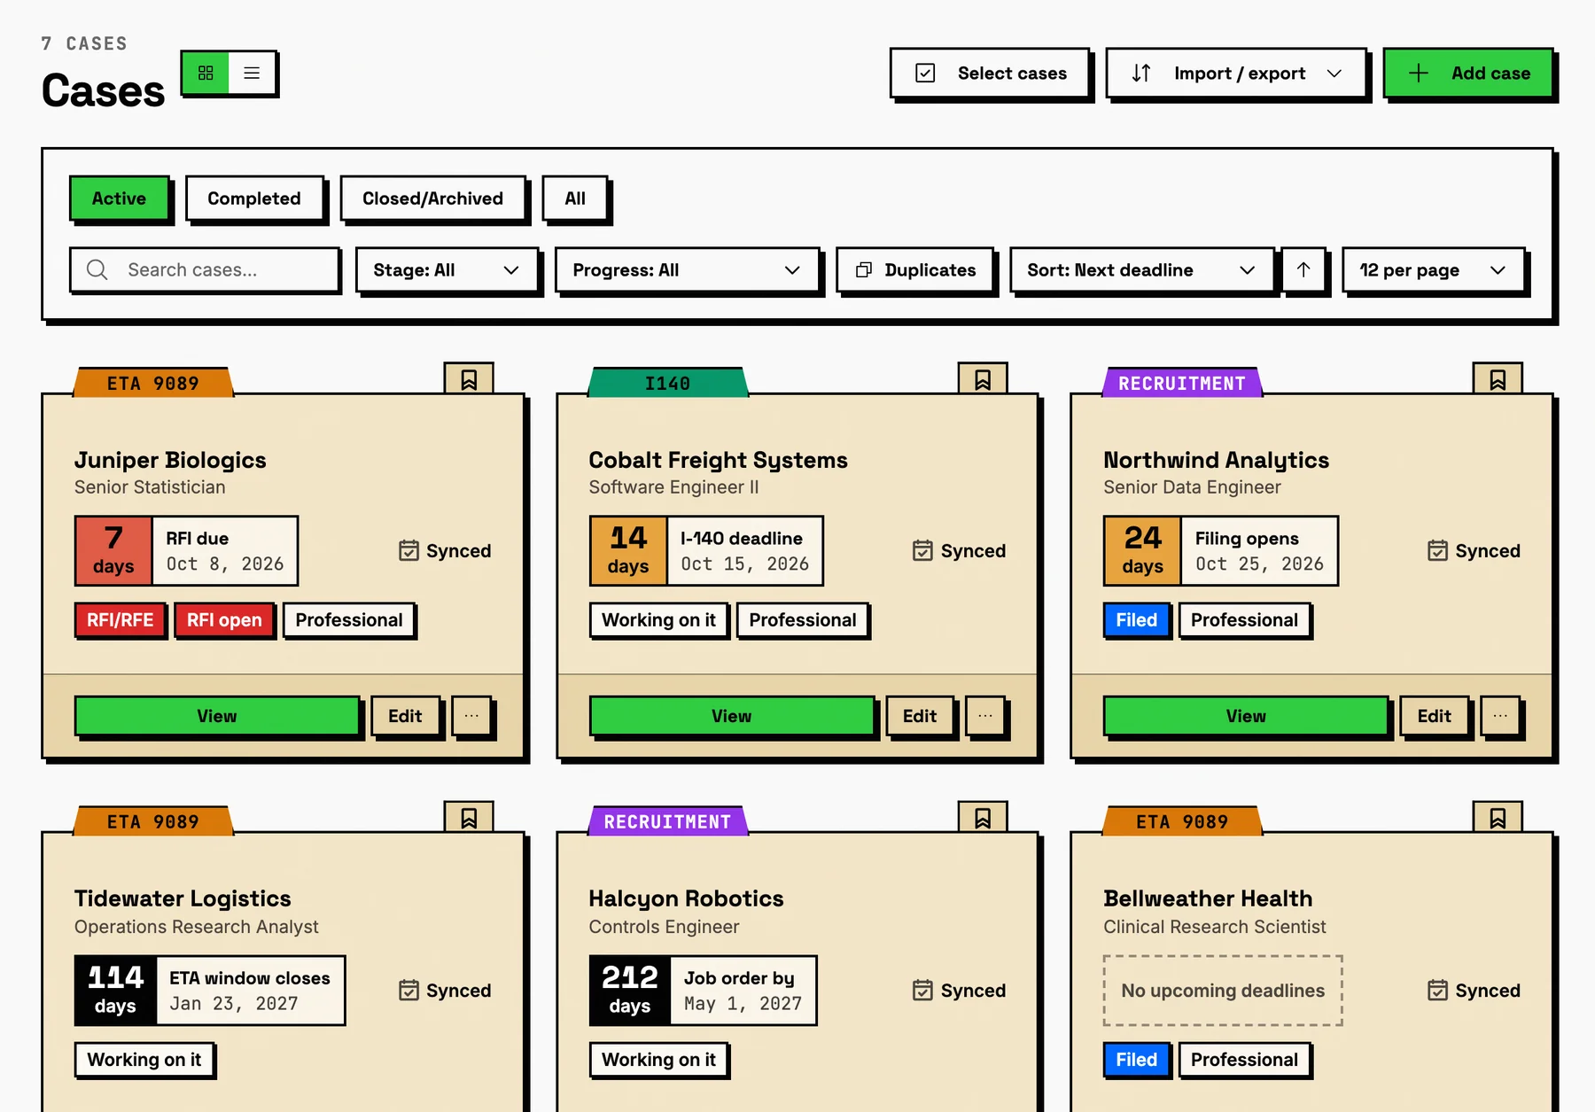Reverse sort direction with arrow button
The height and width of the screenshot is (1112, 1595).
[1303, 269]
